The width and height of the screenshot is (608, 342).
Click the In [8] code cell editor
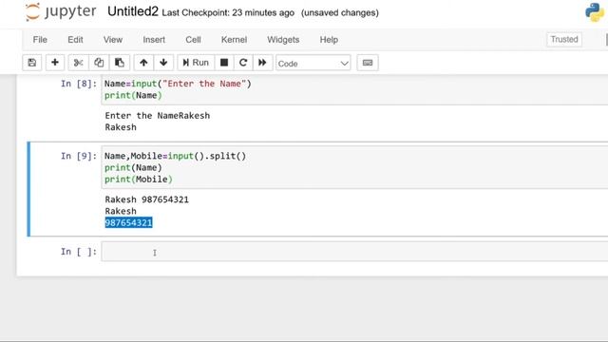(354, 89)
